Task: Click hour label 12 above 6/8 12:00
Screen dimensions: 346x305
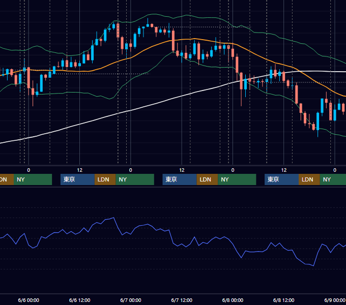Action: pyautogui.click(x=284, y=170)
